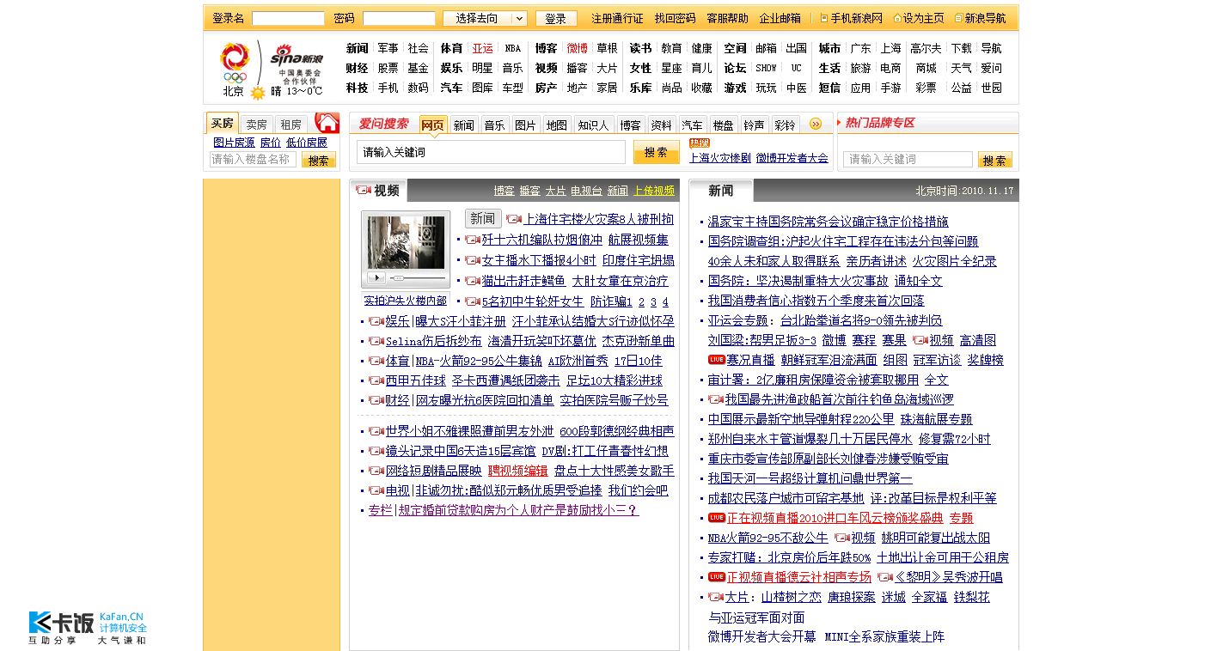Open the 上传视频 link
This screenshot has width=1223, height=651.
pos(654,191)
